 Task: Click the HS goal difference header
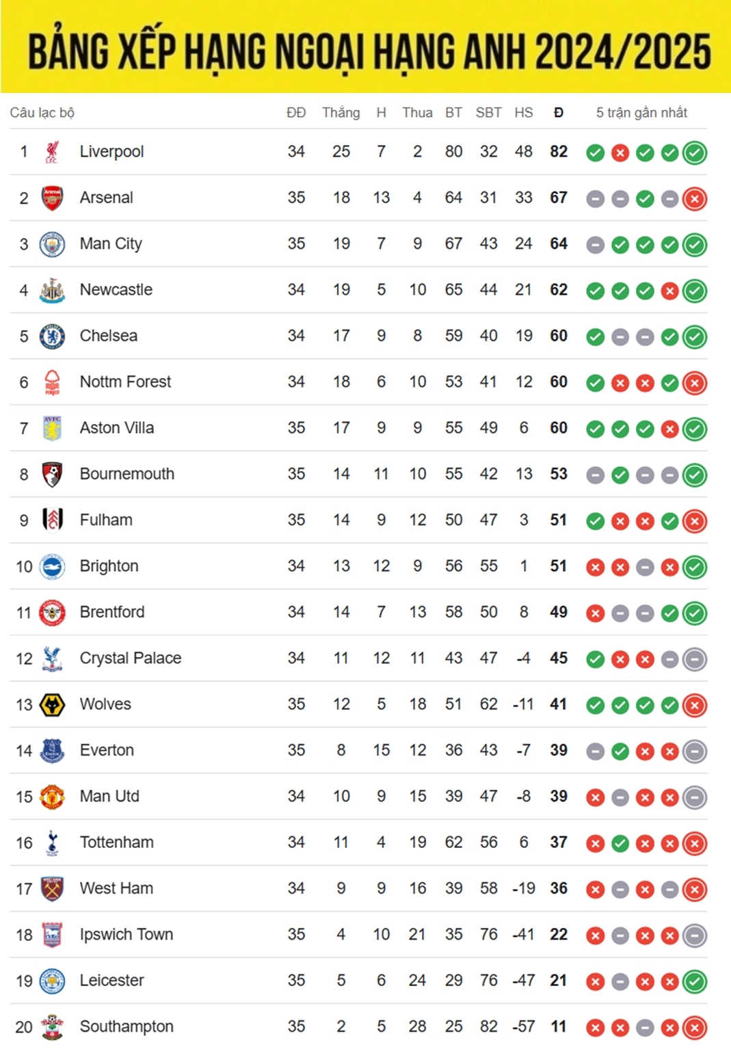click(x=523, y=113)
